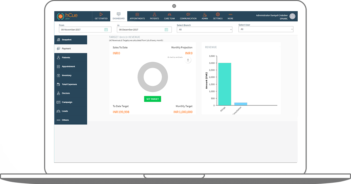Open Total Expenses in the sidebar
Image resolution: width=351 pixels, height=184 pixels.
click(71, 84)
